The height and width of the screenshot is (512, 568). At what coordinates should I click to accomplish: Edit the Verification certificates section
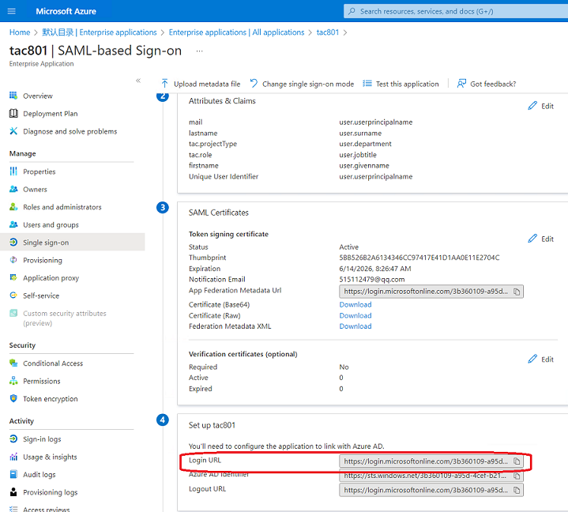pos(541,359)
